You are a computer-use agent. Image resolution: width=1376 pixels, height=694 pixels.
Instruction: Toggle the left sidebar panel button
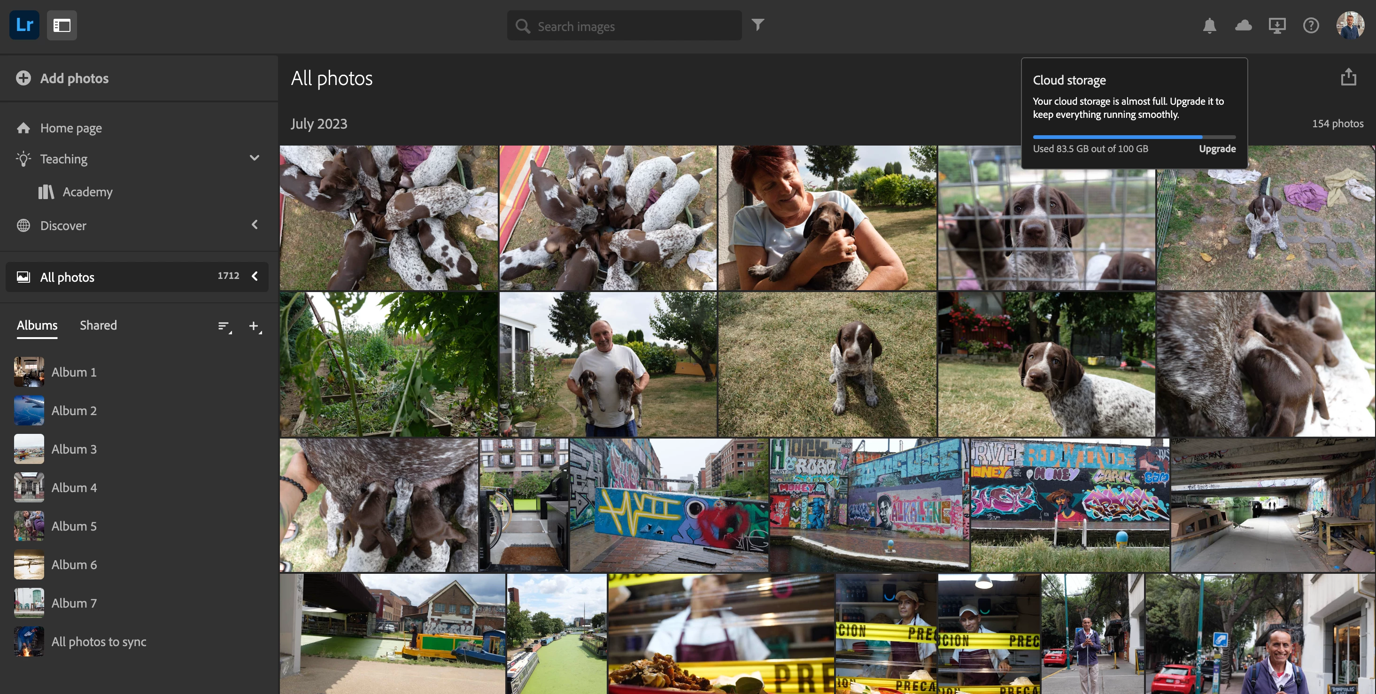click(62, 25)
